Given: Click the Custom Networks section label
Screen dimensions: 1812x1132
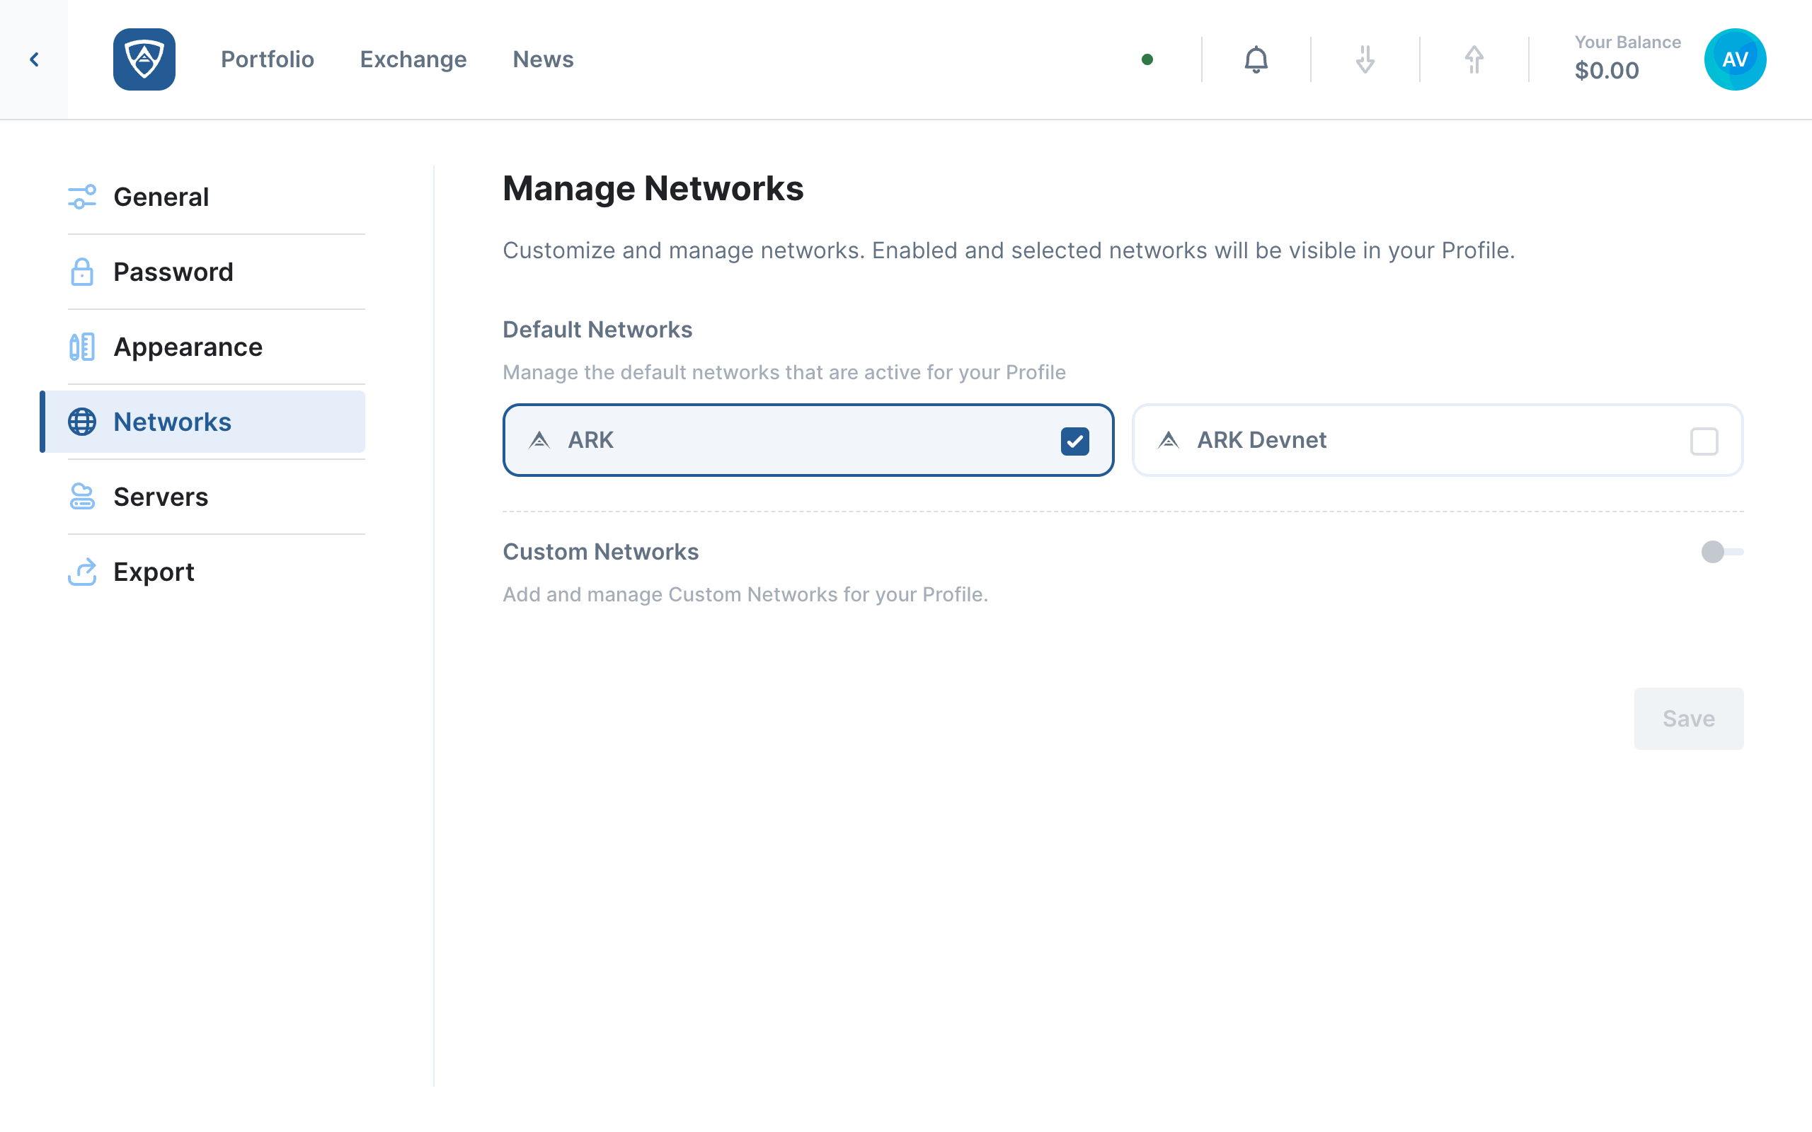Looking at the screenshot, I should coord(600,552).
